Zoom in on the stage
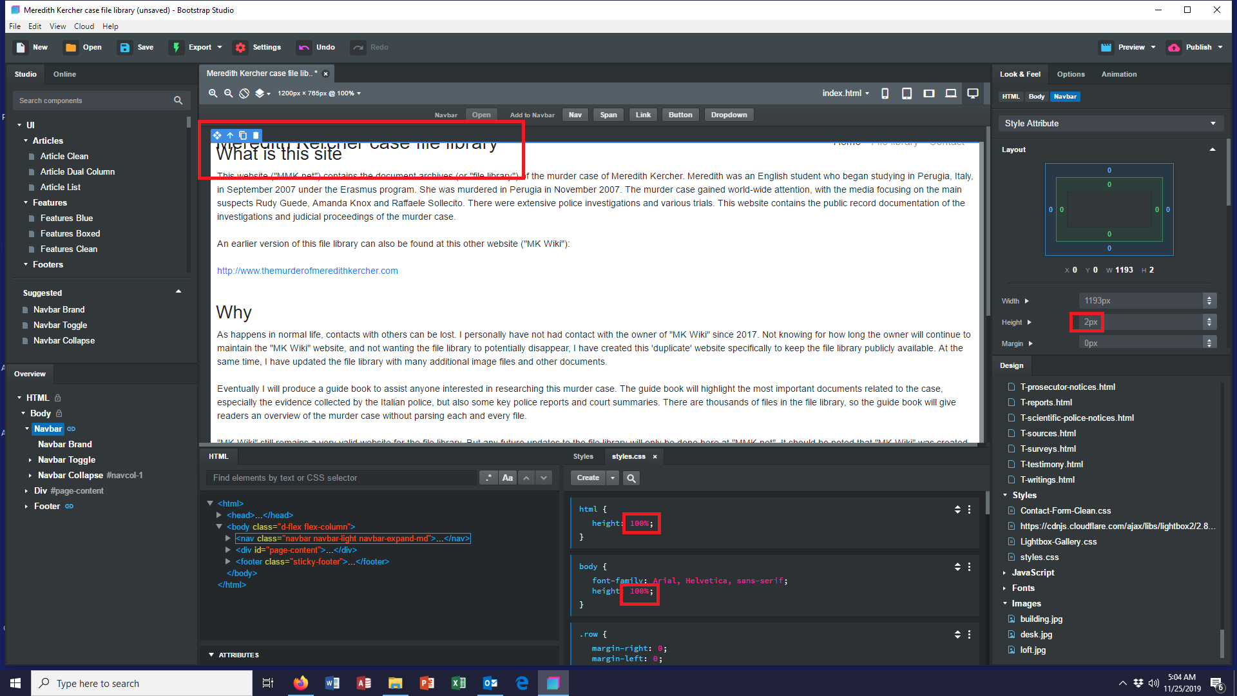The image size is (1237, 696). click(213, 93)
